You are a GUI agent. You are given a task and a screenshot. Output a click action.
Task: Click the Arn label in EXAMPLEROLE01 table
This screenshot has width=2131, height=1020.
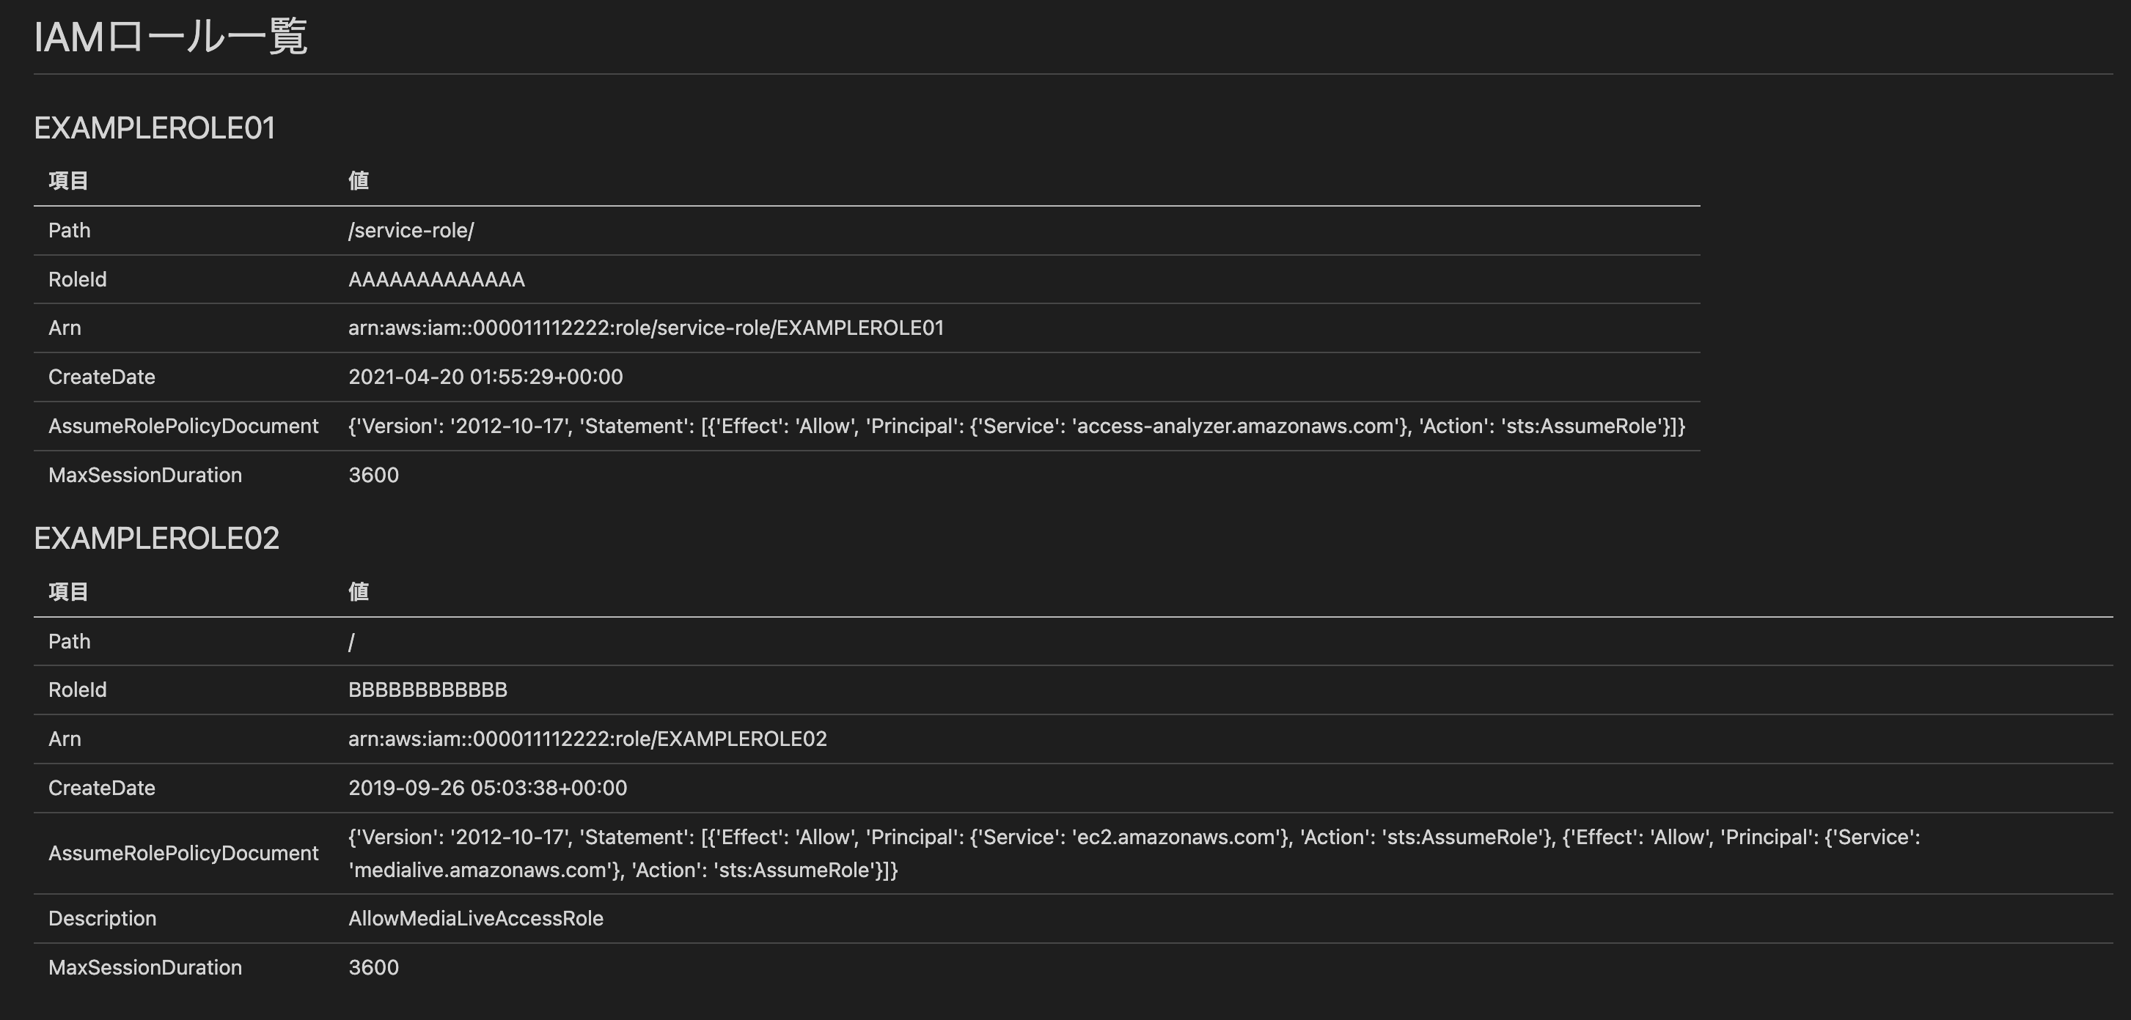pos(65,328)
